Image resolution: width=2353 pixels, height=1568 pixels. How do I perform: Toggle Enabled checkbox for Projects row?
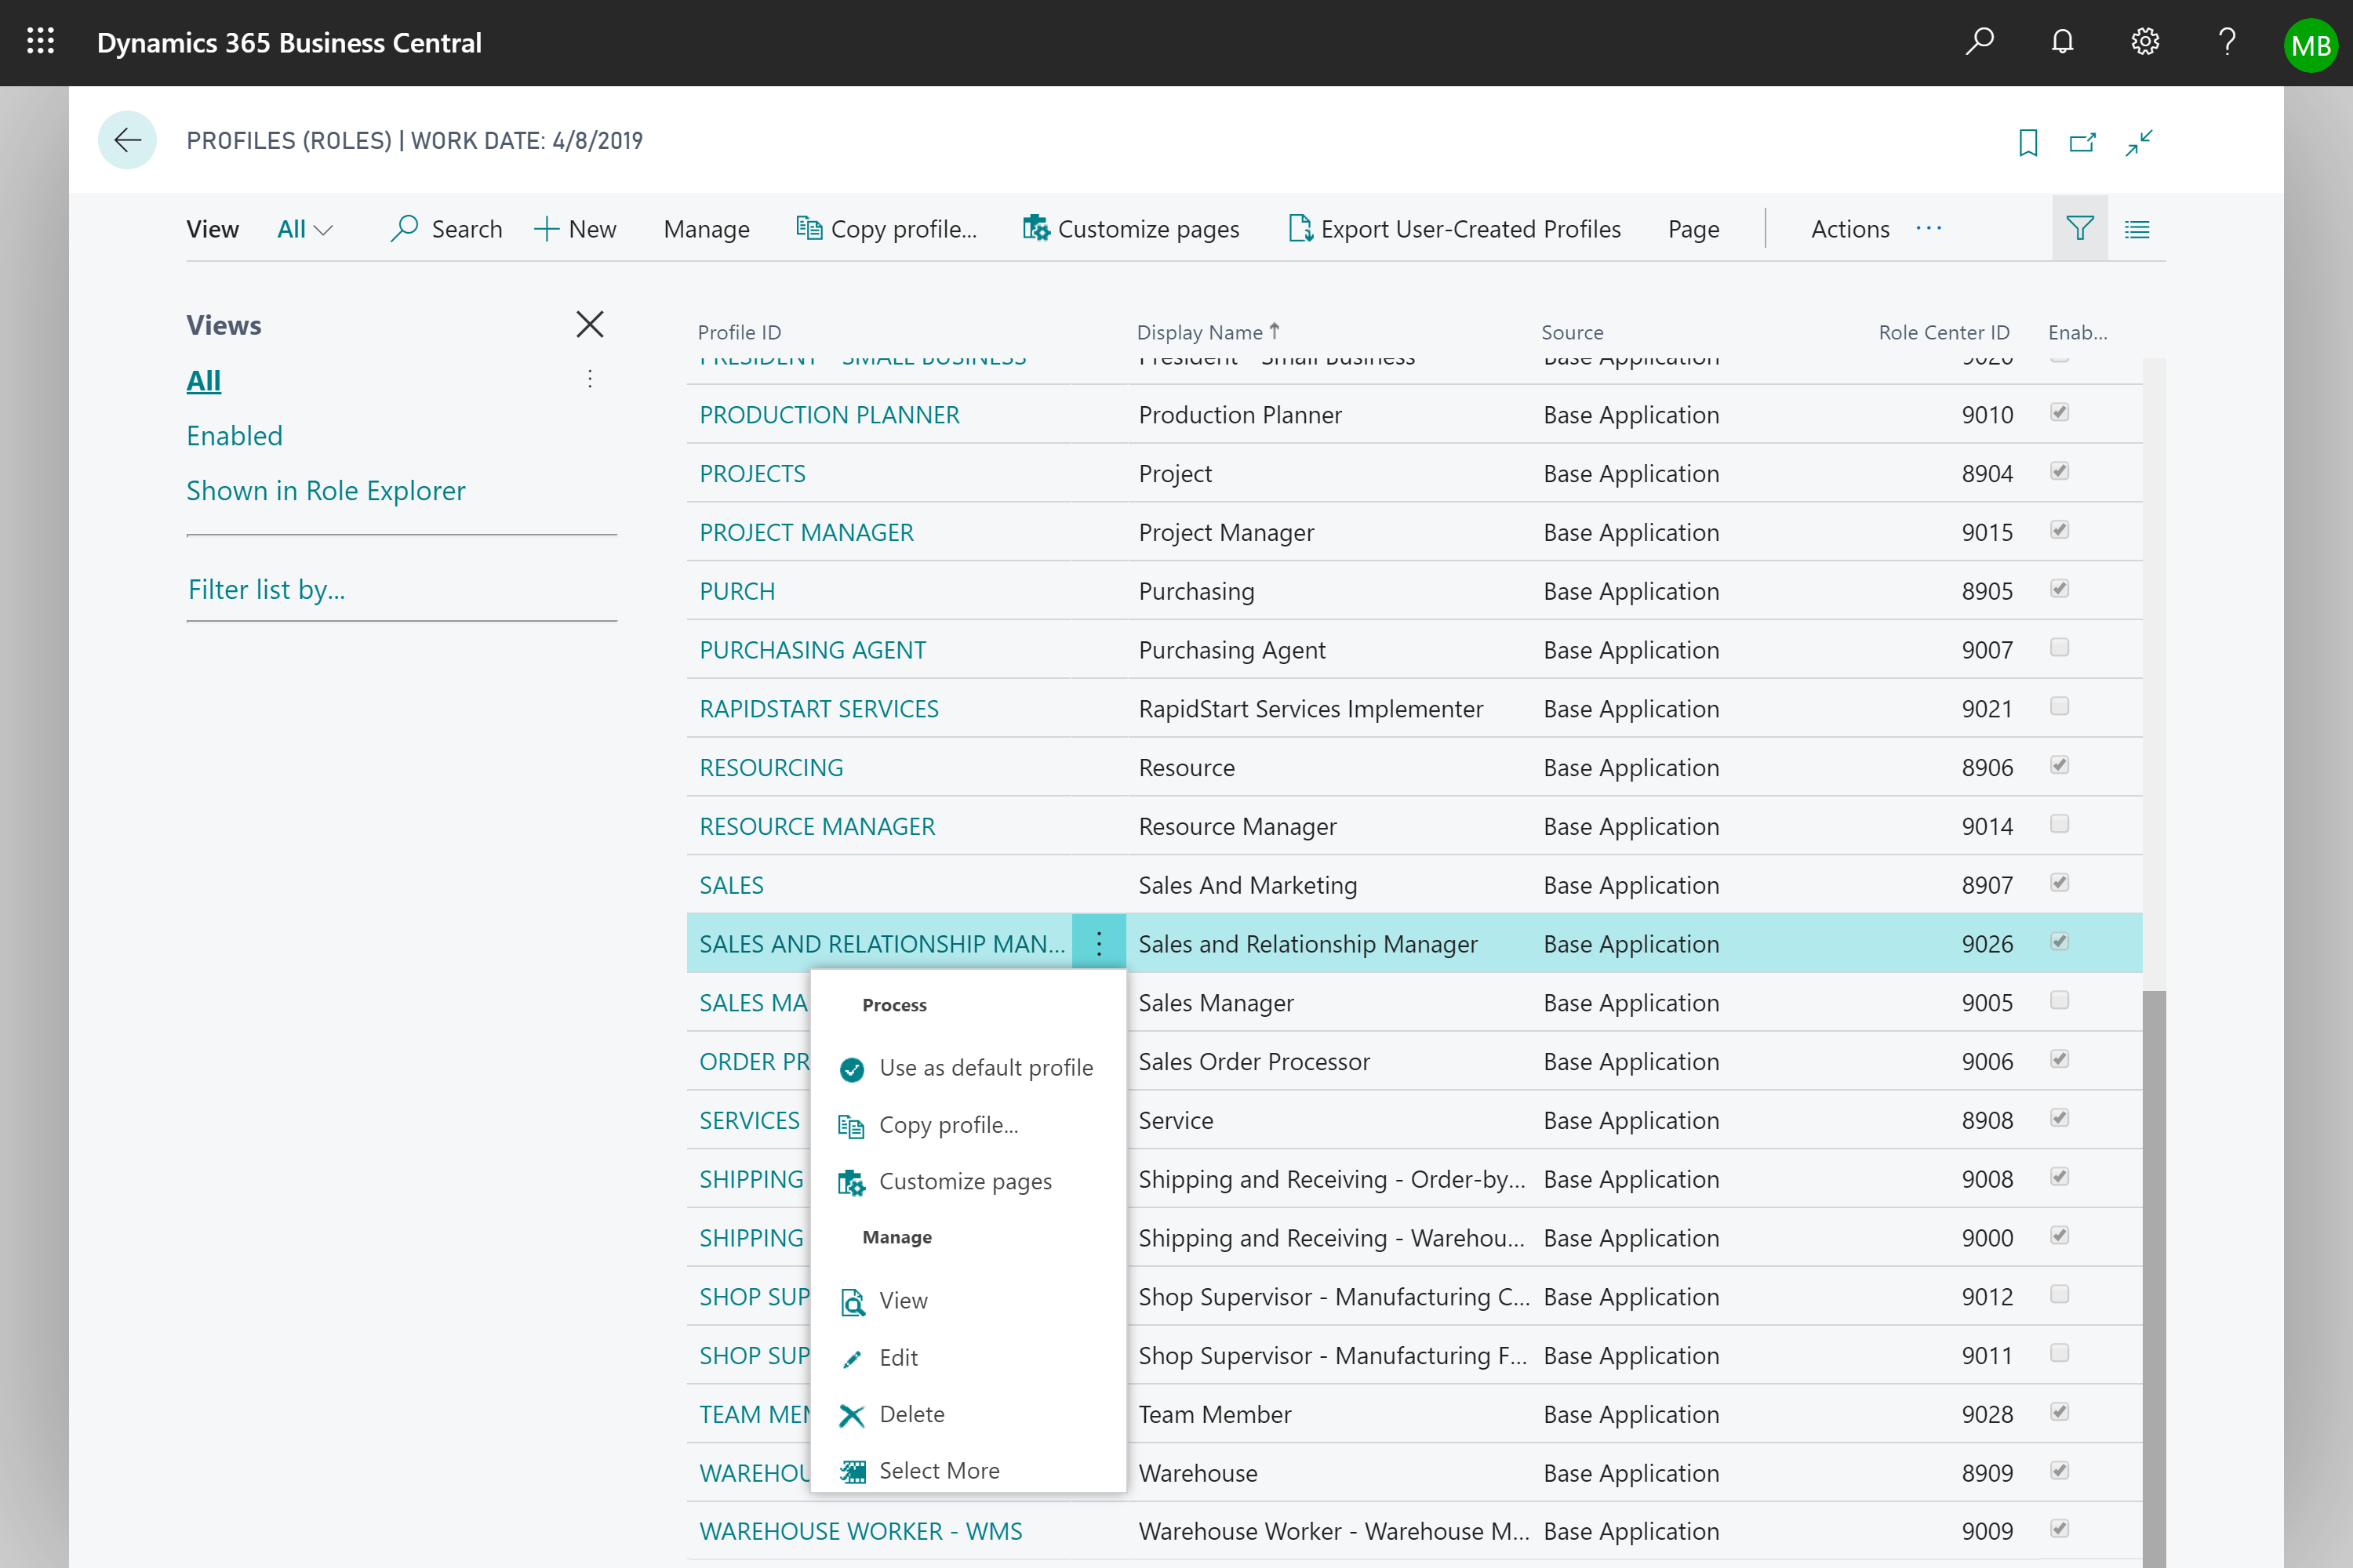point(2059,471)
